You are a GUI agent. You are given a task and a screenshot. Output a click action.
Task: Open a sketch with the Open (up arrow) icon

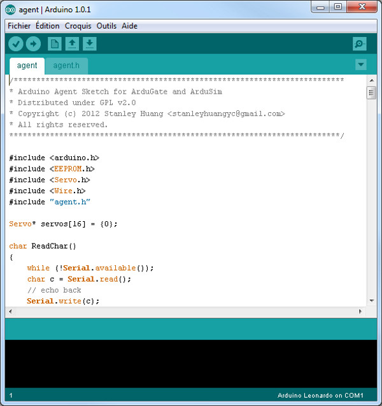(72, 44)
